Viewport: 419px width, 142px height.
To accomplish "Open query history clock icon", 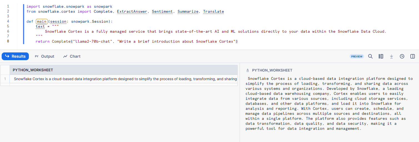I will (402, 56).
